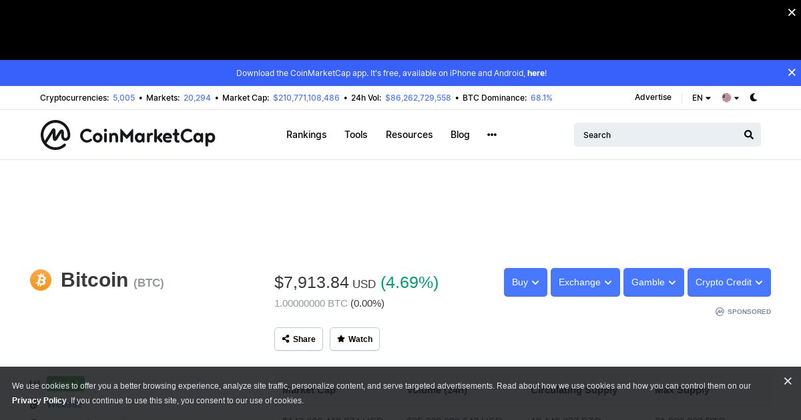Click the Share button

[x=298, y=339]
